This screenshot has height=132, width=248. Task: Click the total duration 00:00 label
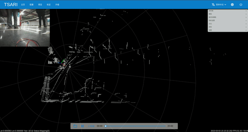[170, 126]
